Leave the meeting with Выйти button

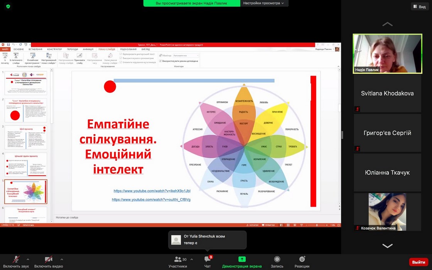[418, 262]
